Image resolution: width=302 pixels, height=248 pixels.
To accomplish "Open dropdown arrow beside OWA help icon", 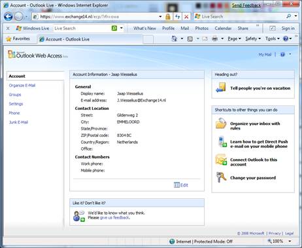I will pyautogui.click(x=290, y=54).
